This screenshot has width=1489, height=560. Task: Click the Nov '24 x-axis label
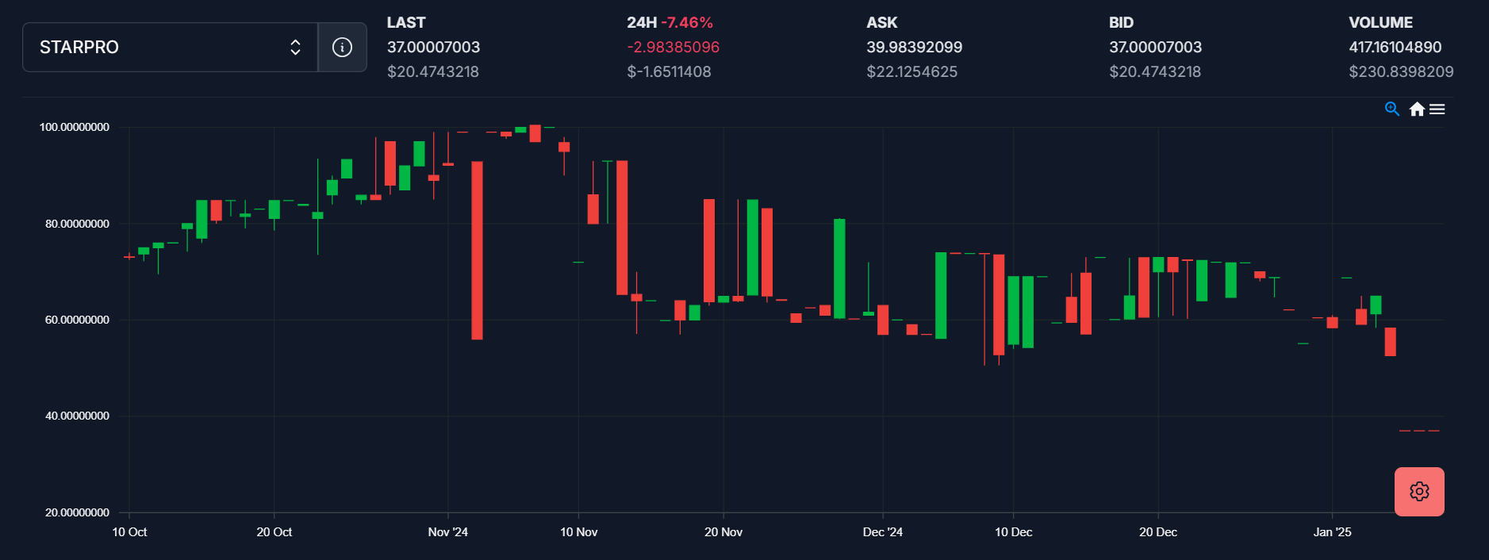447,532
